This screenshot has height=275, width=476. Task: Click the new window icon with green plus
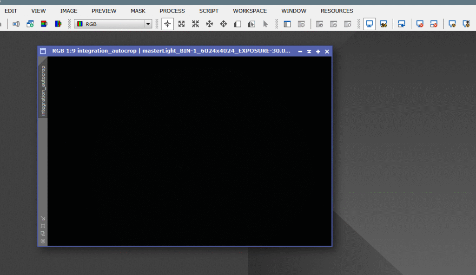click(x=30, y=24)
